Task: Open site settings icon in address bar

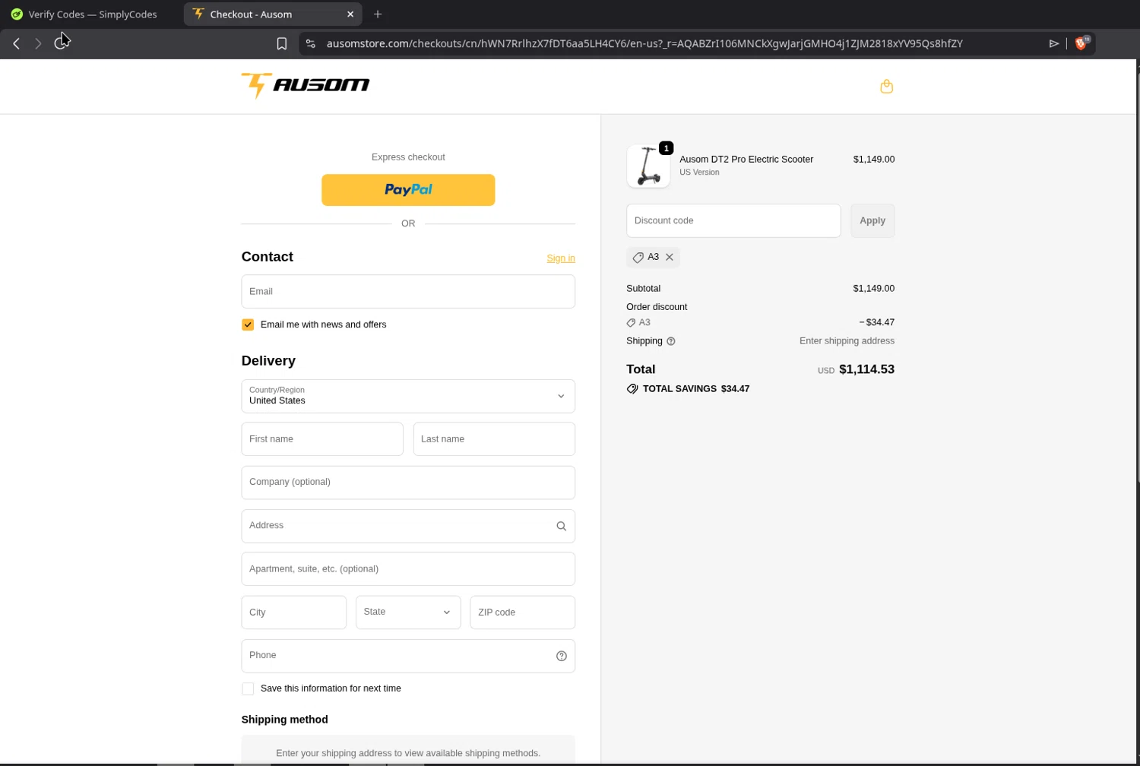Action: point(310,43)
